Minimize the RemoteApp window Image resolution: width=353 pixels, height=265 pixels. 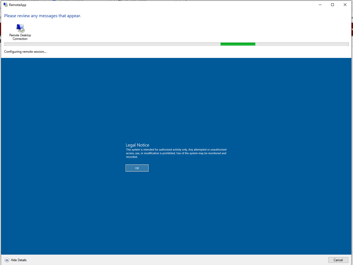click(x=320, y=5)
